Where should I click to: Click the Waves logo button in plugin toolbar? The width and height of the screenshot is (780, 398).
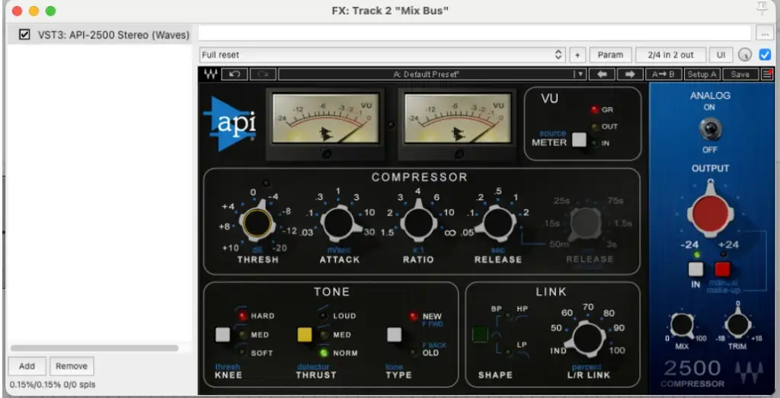click(x=209, y=75)
